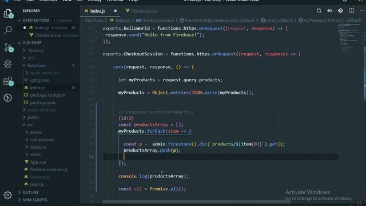Image resolution: width=366 pixels, height=206 pixels.
Task: Click myProducts.forEach() callback breadcrumb
Action: click(330, 21)
